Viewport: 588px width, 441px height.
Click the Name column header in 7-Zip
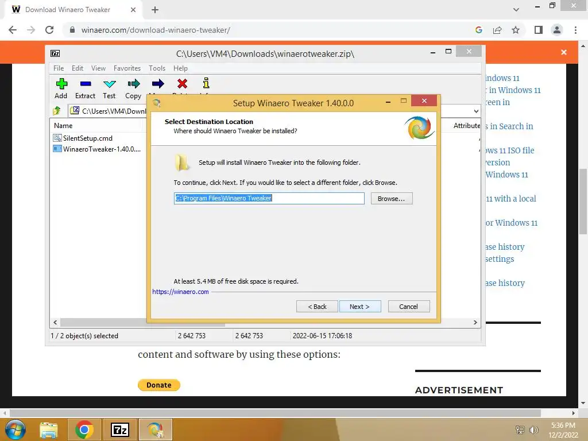(x=63, y=126)
